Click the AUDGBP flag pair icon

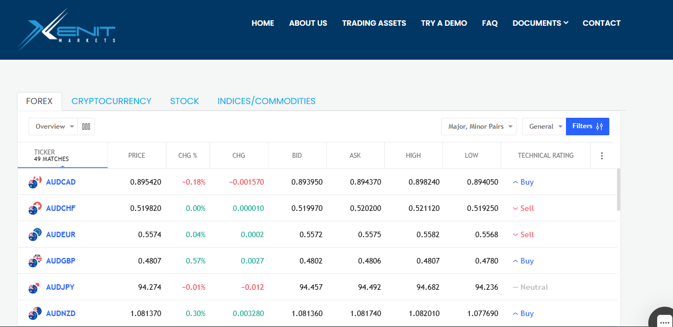[x=35, y=261]
